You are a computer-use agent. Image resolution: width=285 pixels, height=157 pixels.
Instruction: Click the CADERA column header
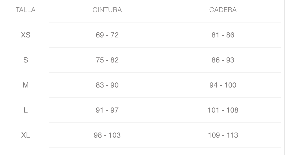(223, 10)
